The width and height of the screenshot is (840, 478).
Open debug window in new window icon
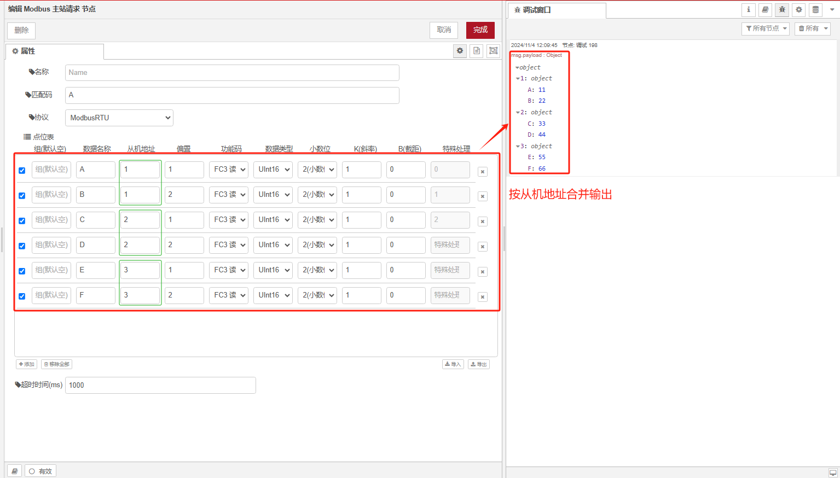click(x=833, y=473)
